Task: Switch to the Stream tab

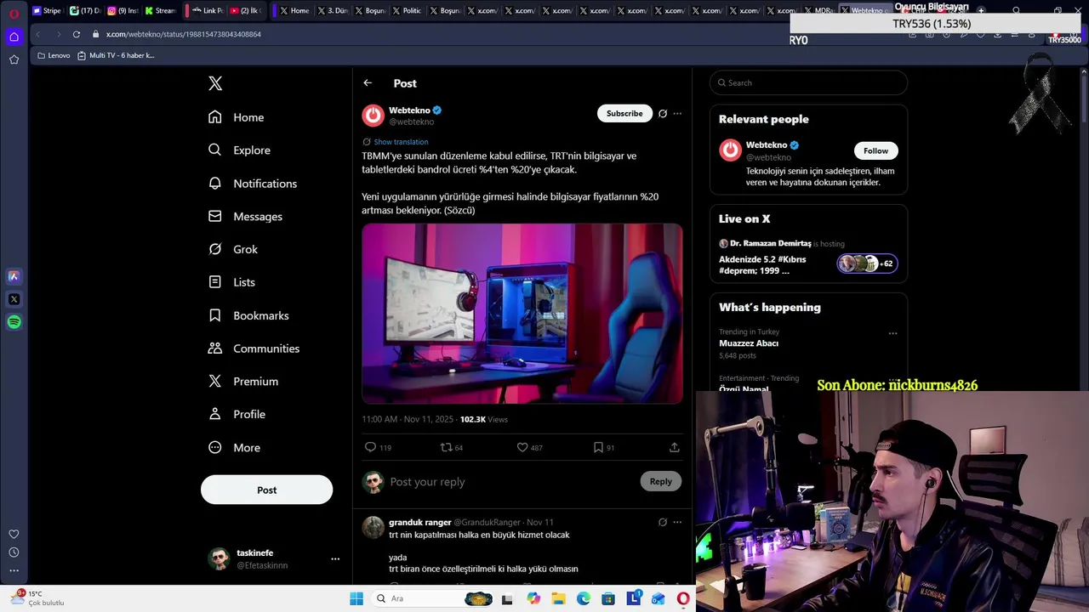Action: 160,11
